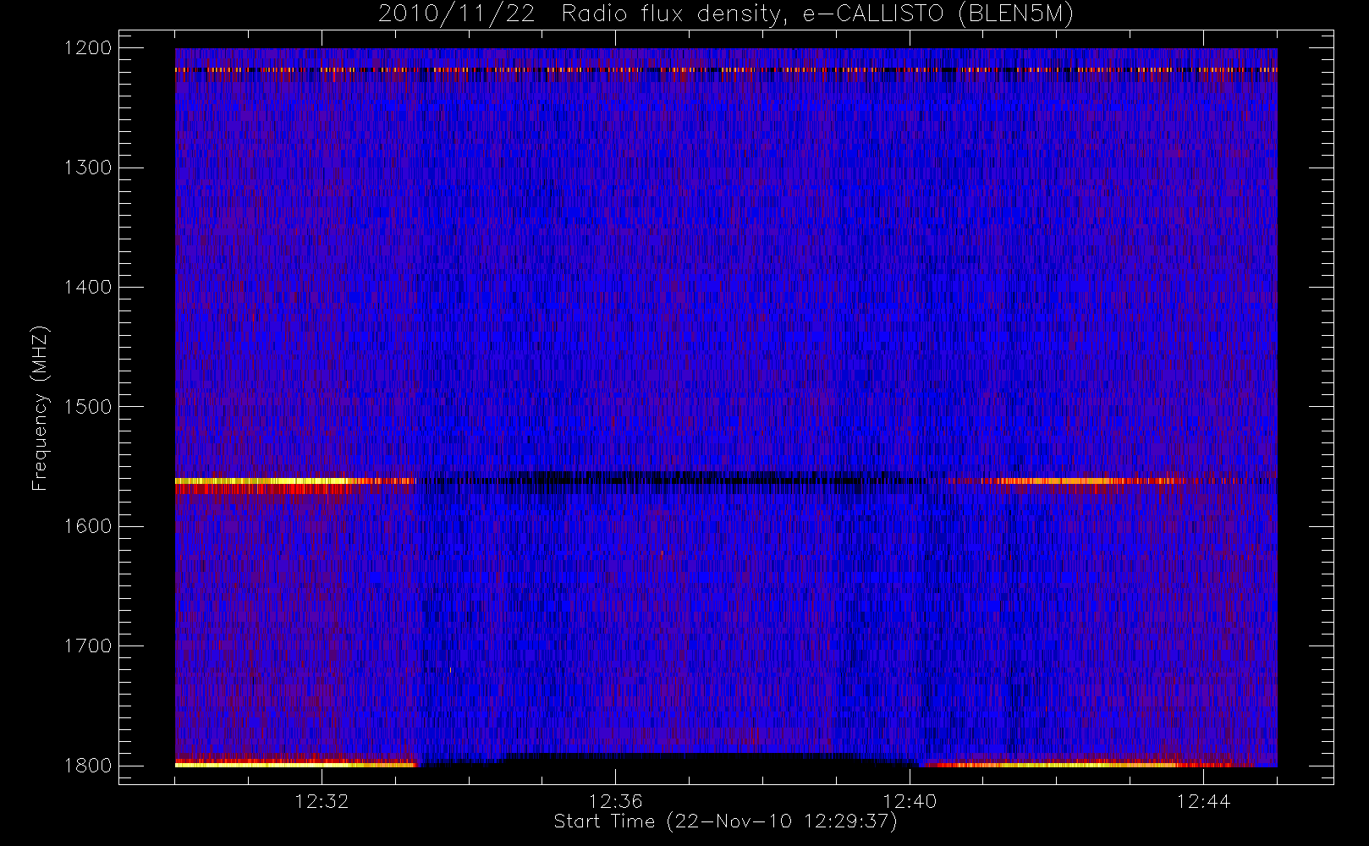This screenshot has height=846, width=1369.
Task: Click the 12:44 time tick label
Action: (1203, 801)
